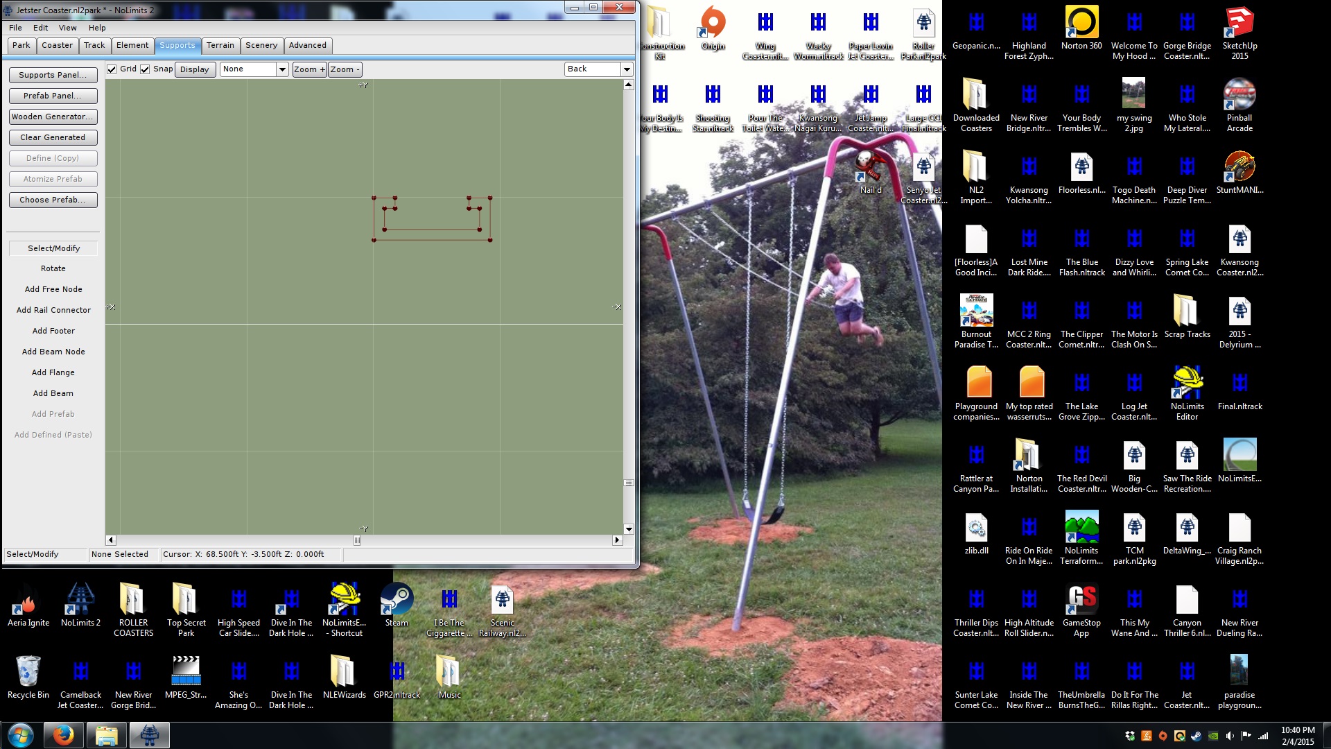The image size is (1331, 749).
Task: Toggle the Snap checkbox
Action: pyautogui.click(x=145, y=69)
